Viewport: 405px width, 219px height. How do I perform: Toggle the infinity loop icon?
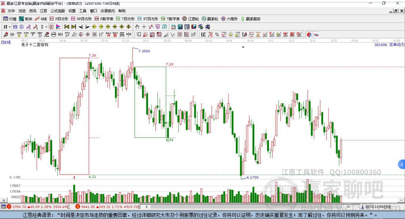click(316, 35)
